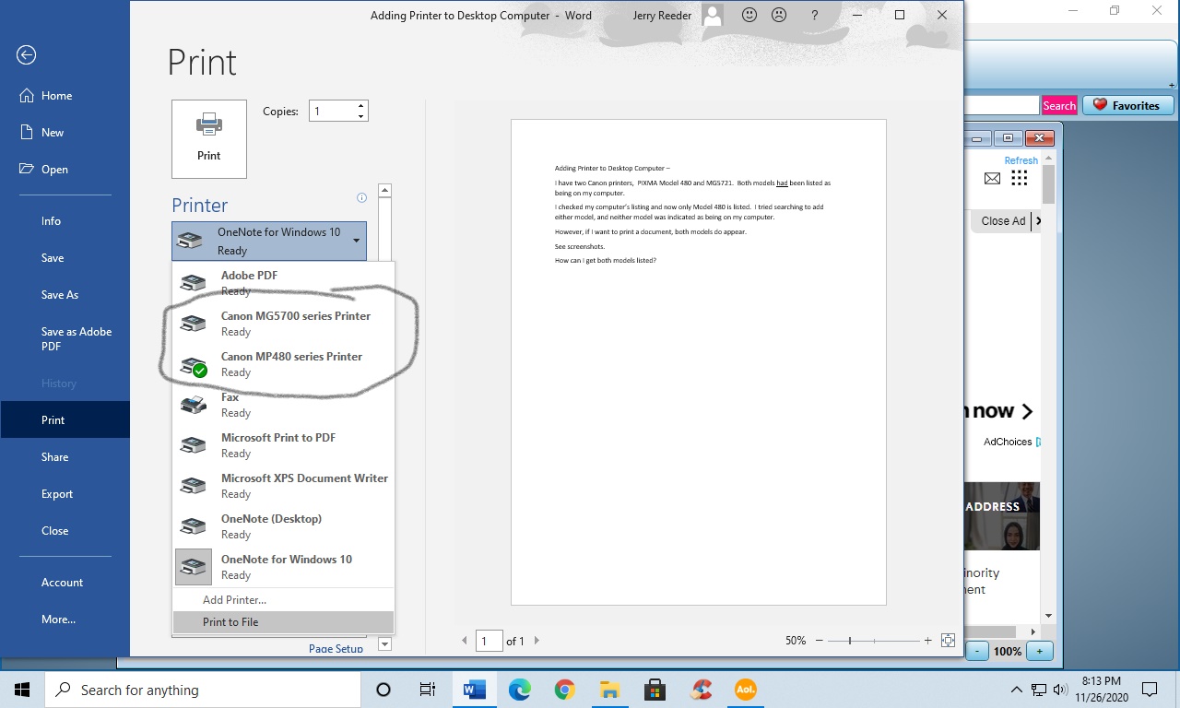Go back using the backstage arrow
Viewport: 1180px width, 708px height.
26,55
